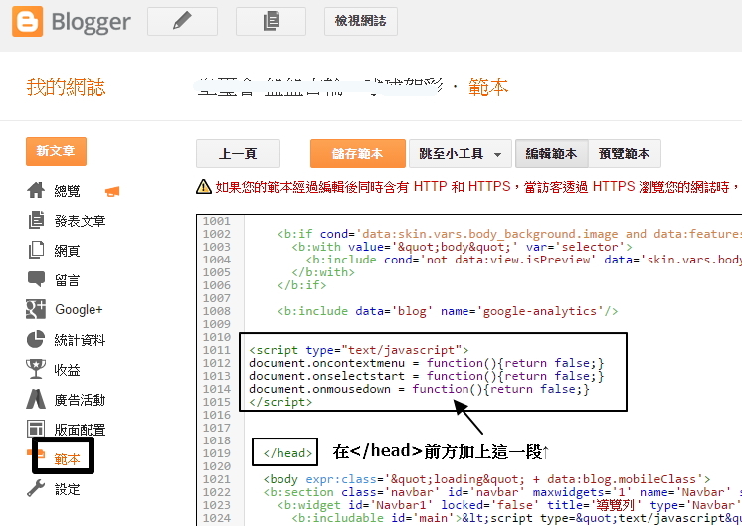Click the 檢視網誌 button
Viewport: 742px width, 526px height.
[x=361, y=21]
